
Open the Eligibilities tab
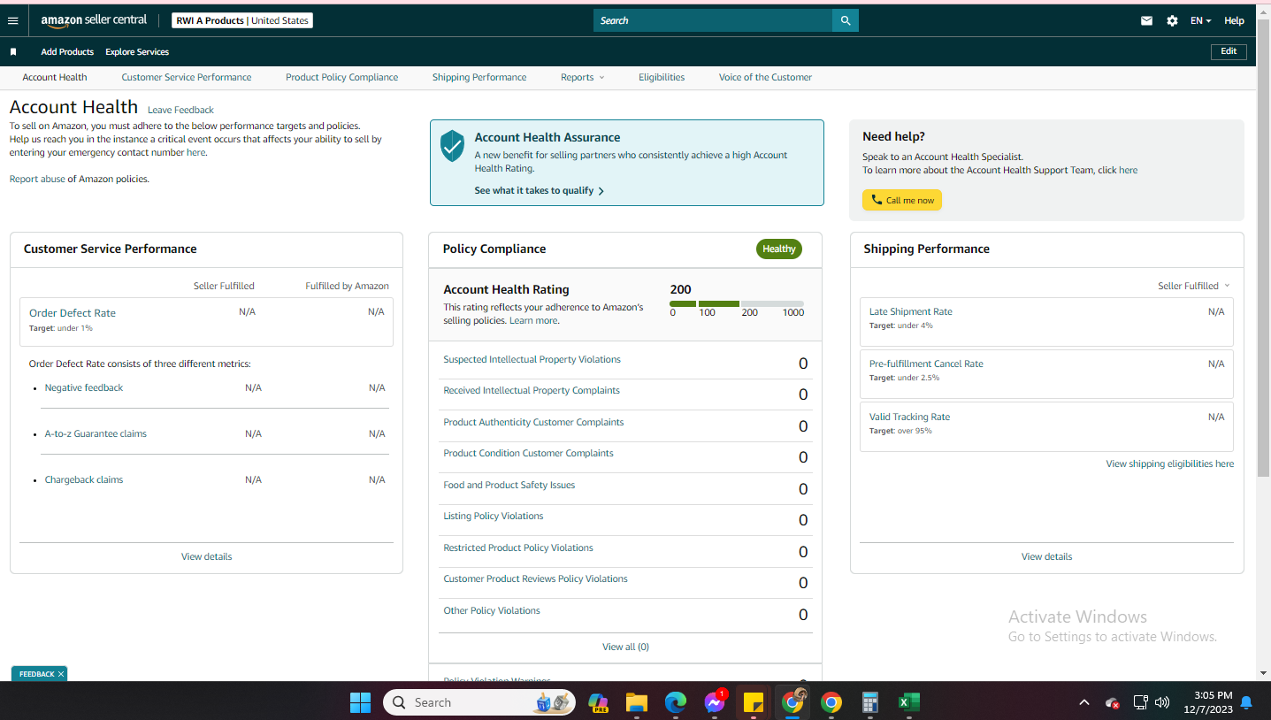point(662,77)
